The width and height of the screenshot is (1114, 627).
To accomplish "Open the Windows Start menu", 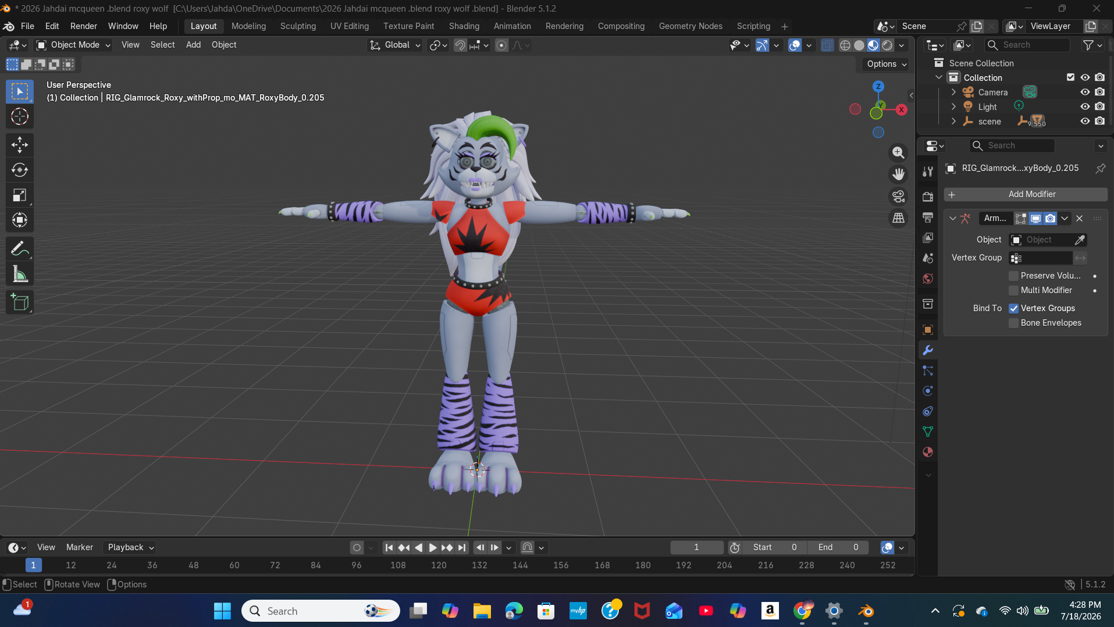I will (222, 611).
